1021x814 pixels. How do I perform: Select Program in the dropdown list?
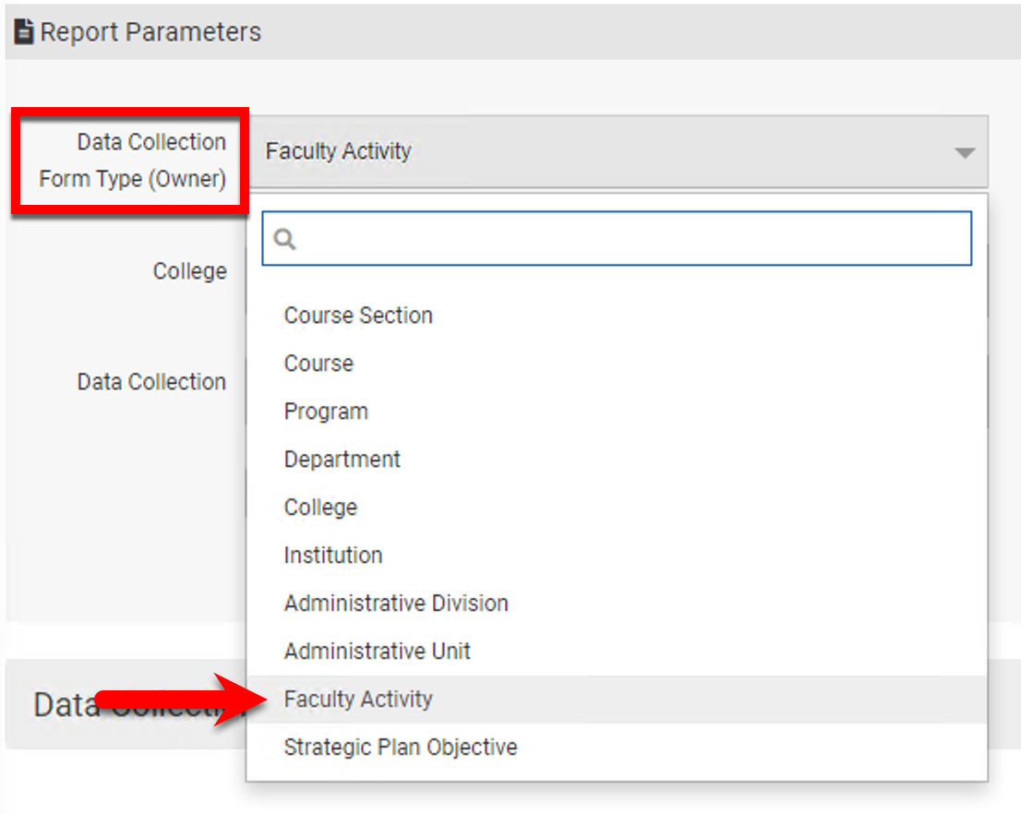click(326, 412)
